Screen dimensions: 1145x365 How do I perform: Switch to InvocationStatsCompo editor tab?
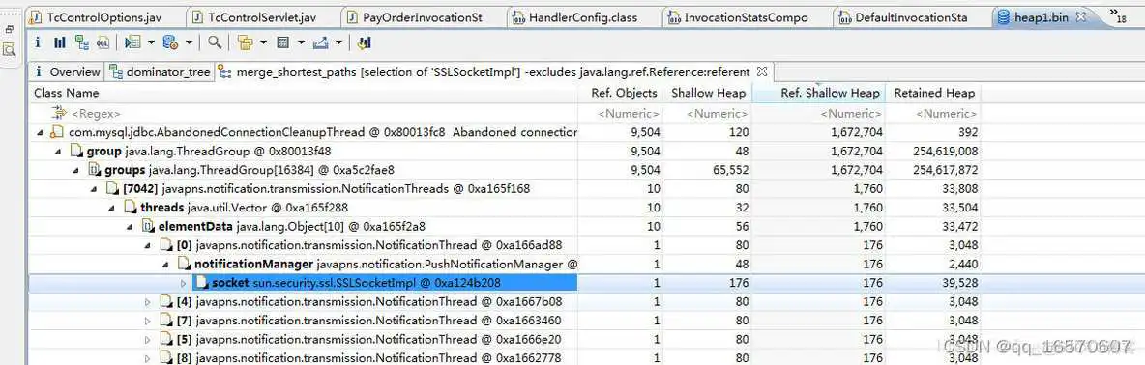pos(746,16)
